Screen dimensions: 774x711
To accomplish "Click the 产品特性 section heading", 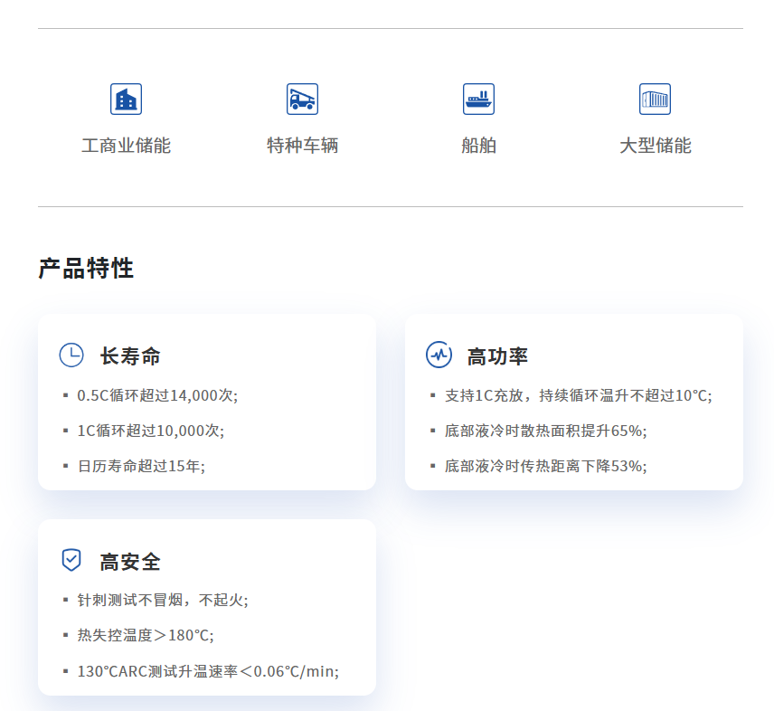I will pyautogui.click(x=86, y=269).
